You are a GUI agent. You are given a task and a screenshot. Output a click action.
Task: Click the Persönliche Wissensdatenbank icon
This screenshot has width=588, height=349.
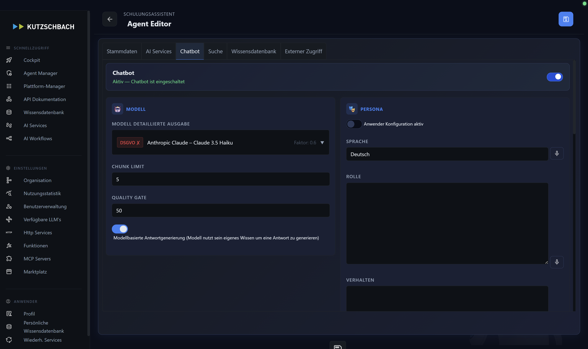tap(9, 327)
